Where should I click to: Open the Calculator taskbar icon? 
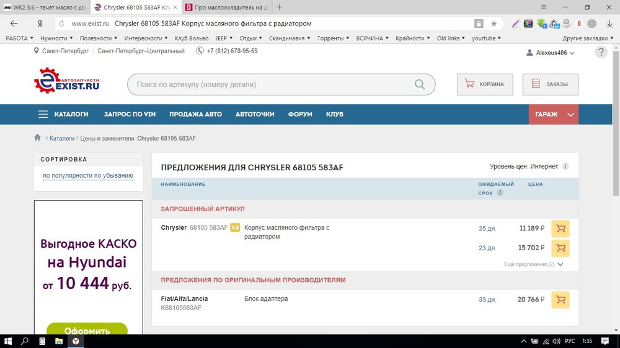pyautogui.click(x=42, y=341)
